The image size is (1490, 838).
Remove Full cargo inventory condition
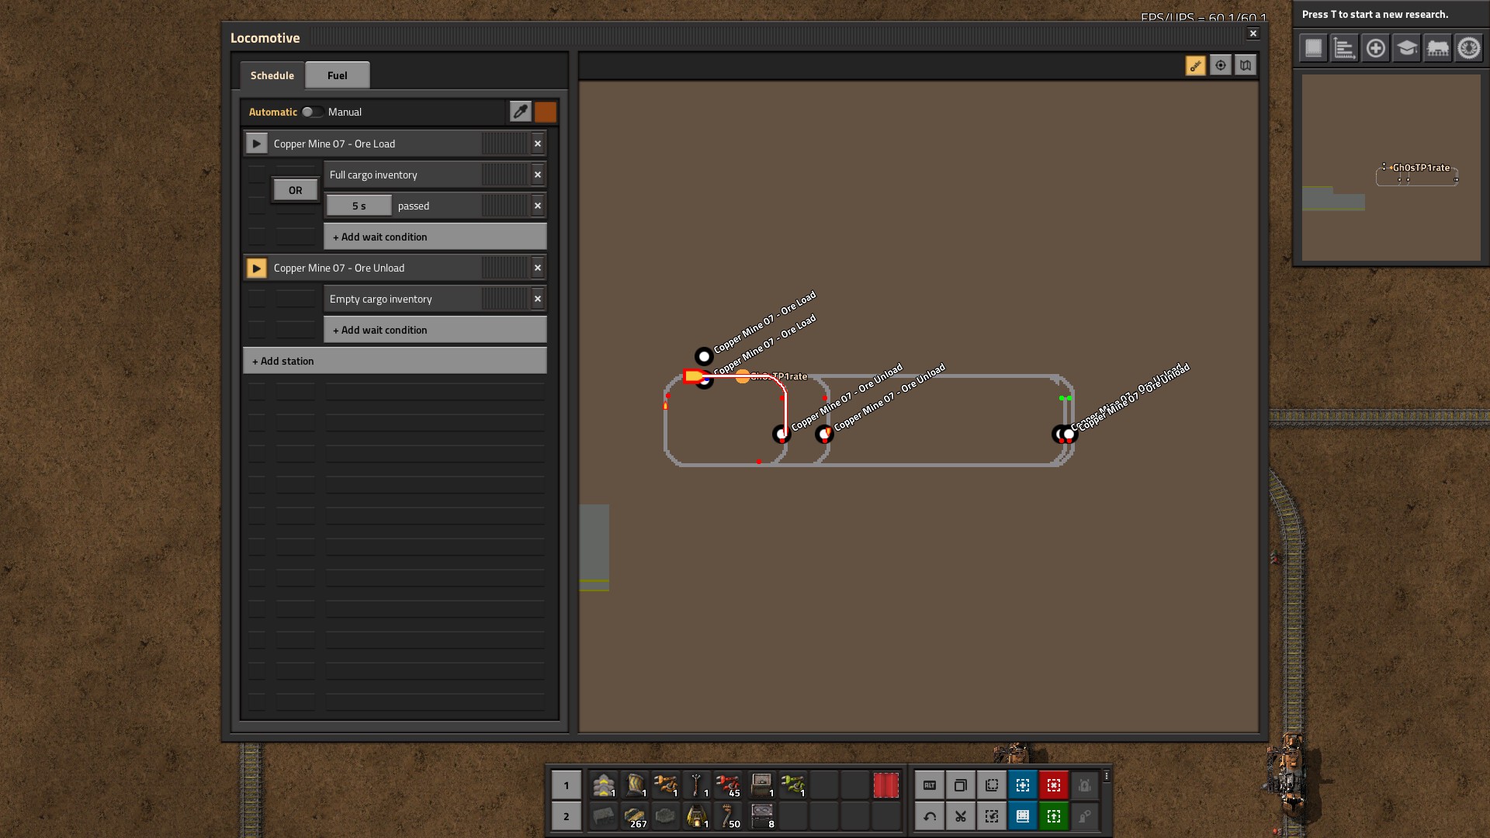538,175
